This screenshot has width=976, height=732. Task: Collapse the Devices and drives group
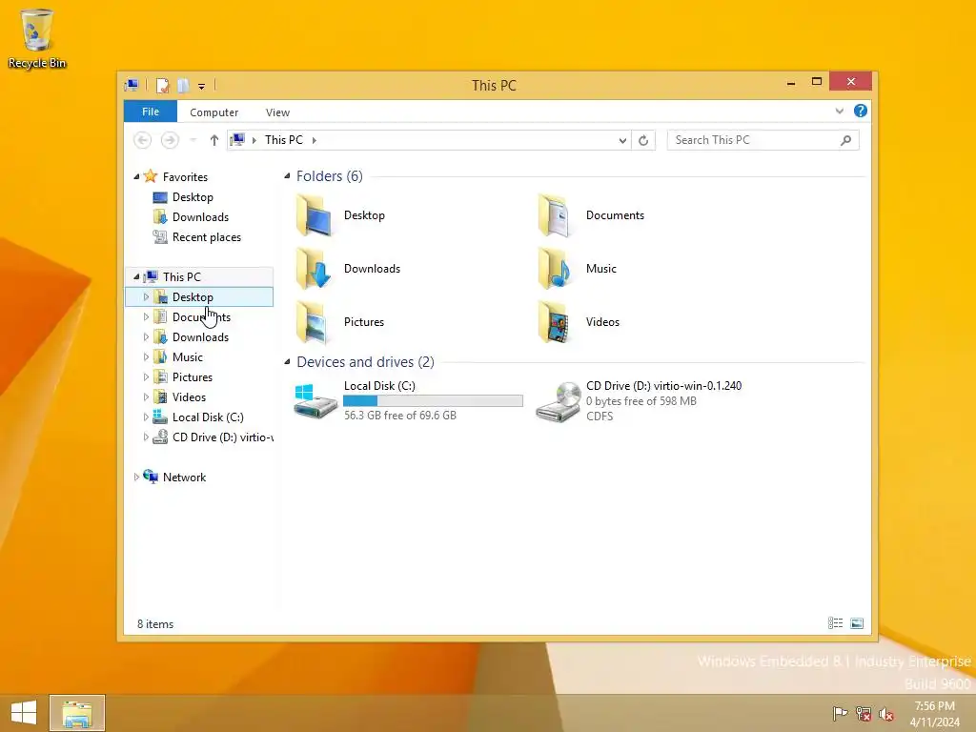tap(287, 361)
